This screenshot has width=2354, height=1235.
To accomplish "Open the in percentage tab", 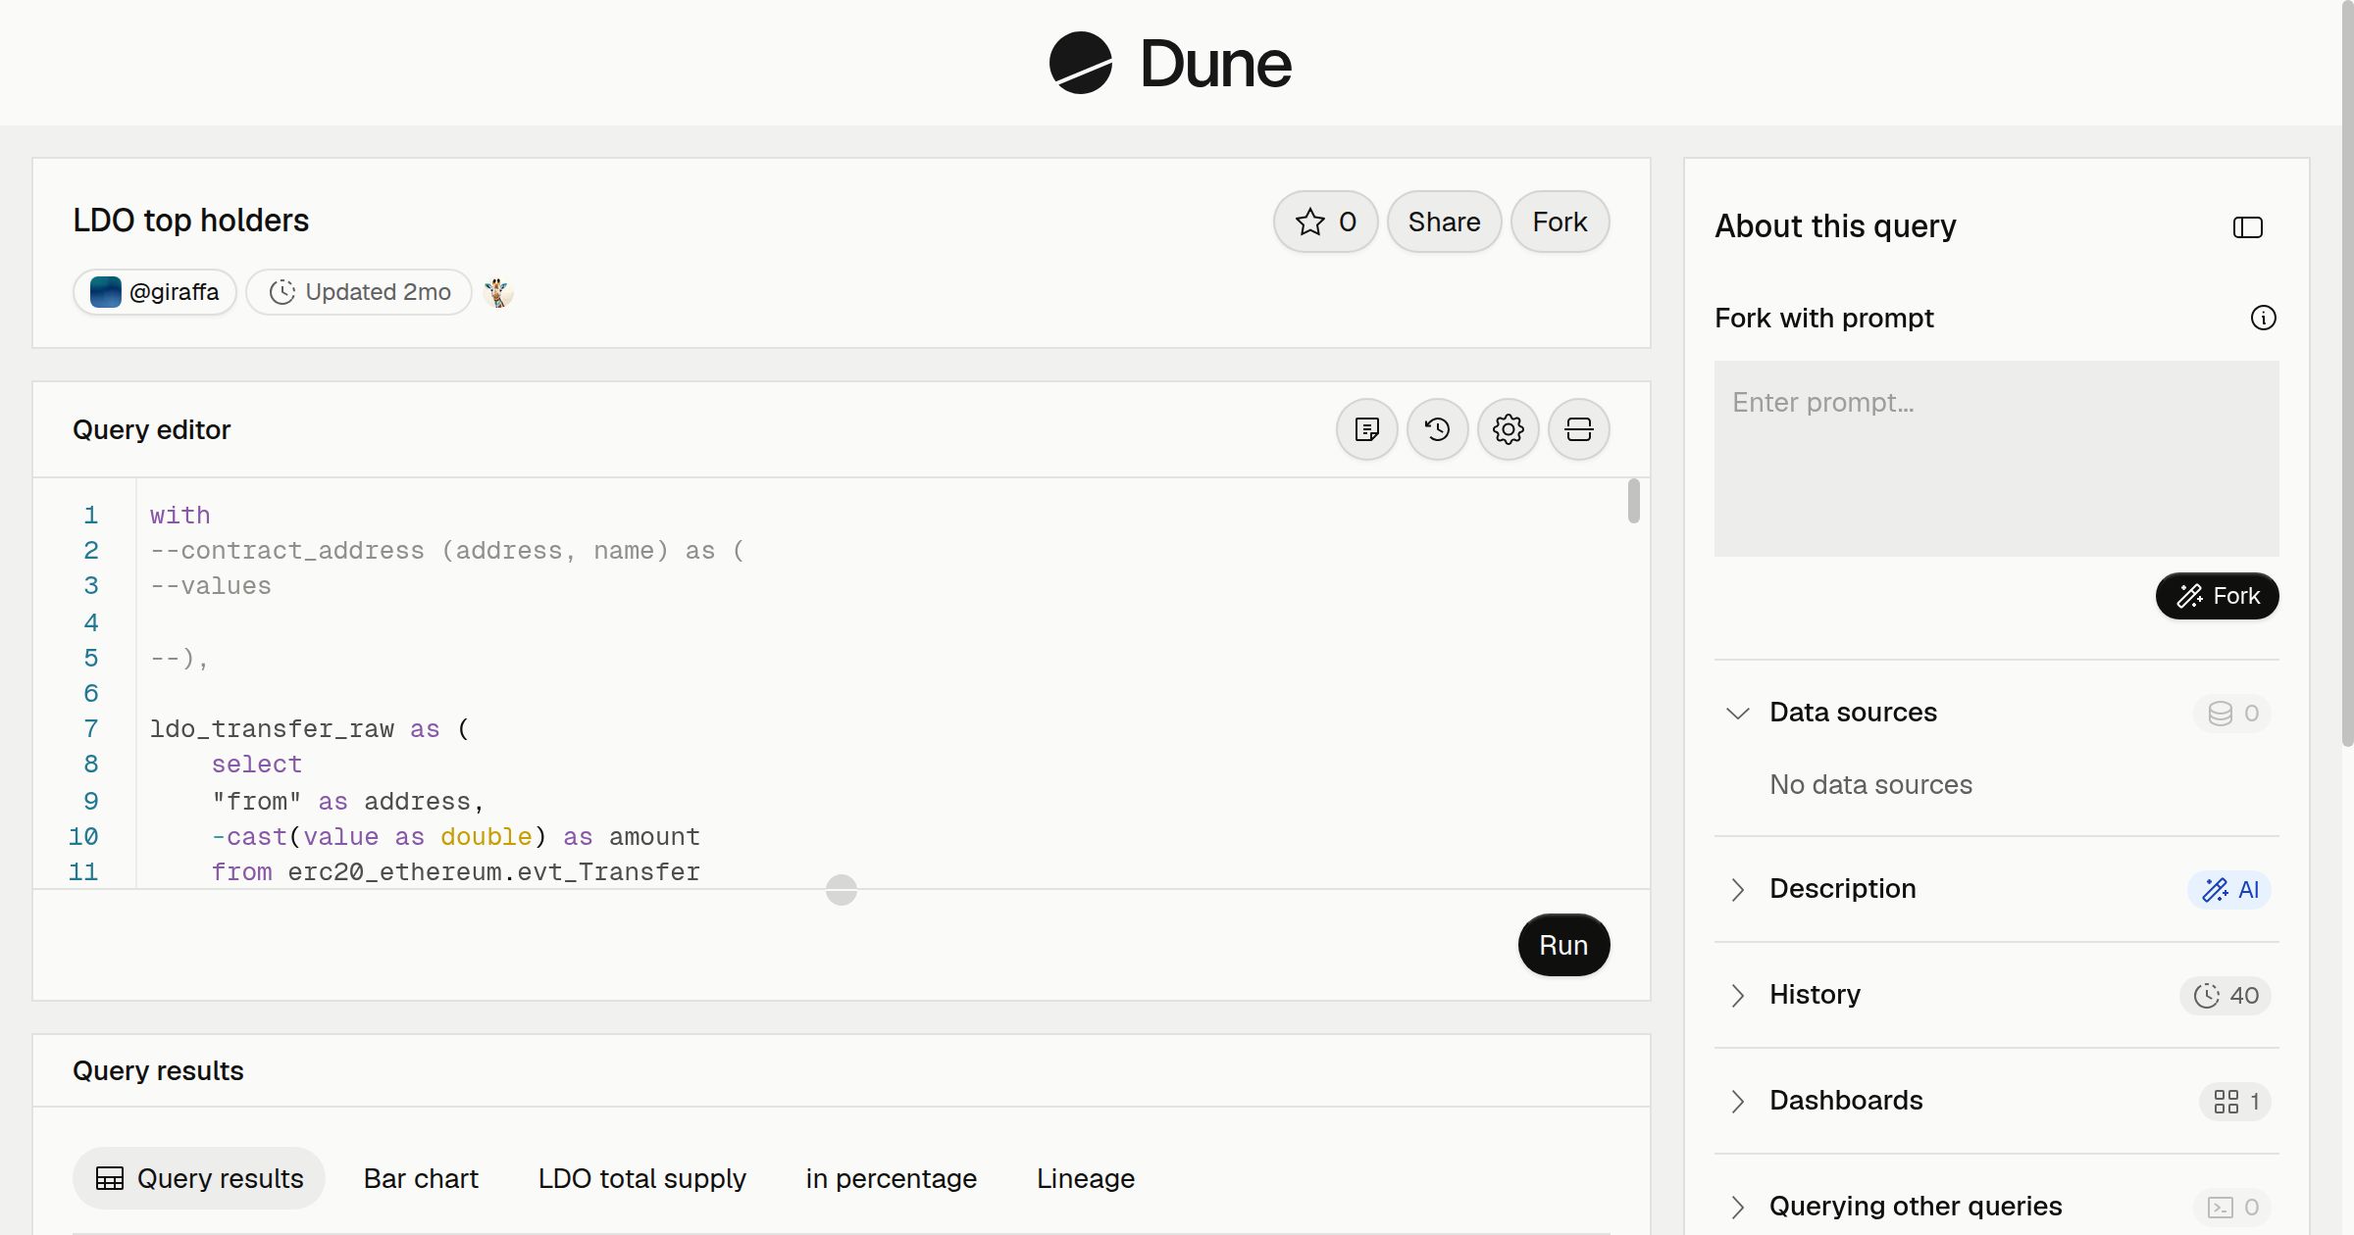I will pos(892,1178).
